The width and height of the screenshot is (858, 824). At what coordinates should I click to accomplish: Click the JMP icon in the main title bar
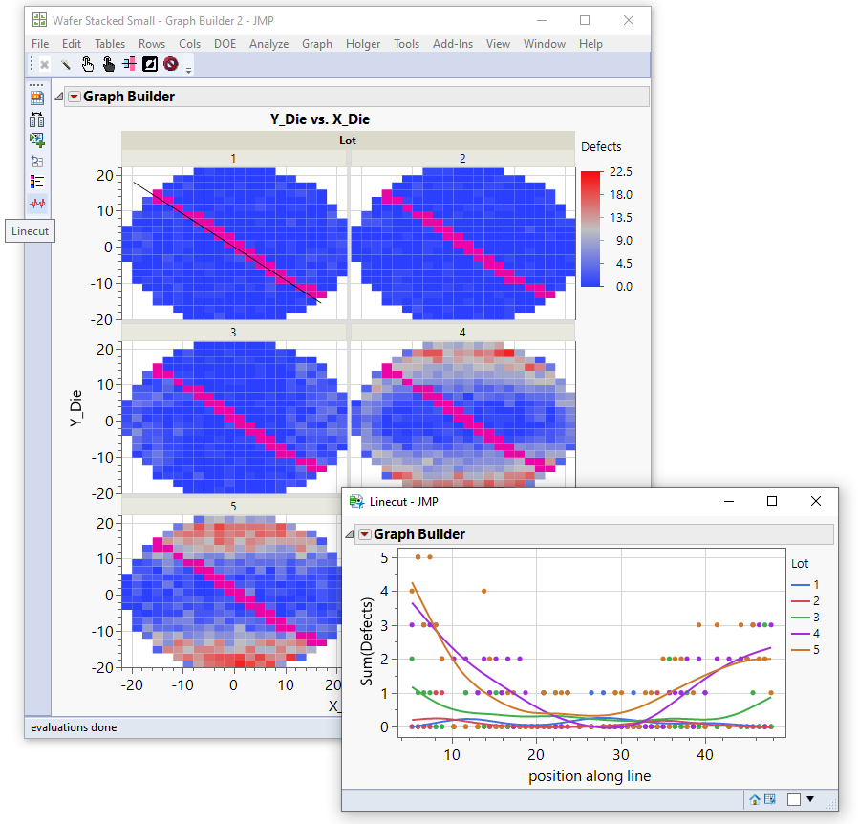tap(39, 21)
